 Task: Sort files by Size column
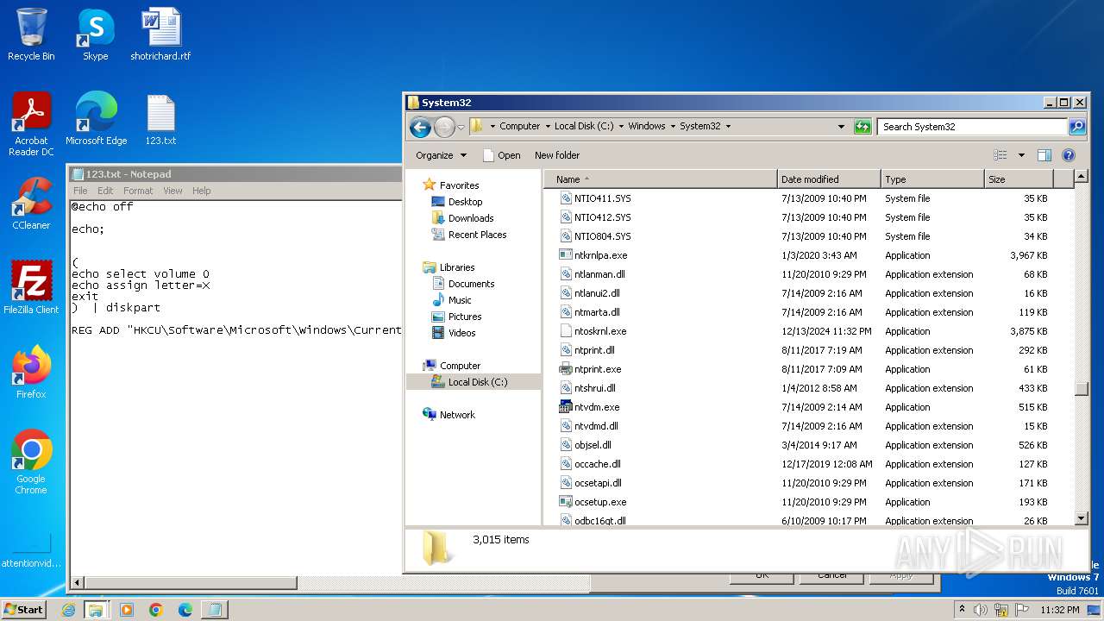(x=1019, y=179)
